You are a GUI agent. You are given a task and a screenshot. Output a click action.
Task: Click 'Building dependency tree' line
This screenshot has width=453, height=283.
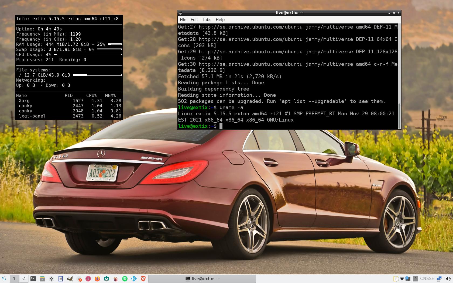tap(214, 89)
